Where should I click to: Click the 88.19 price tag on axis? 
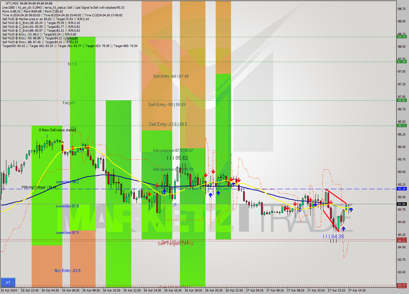[x=402, y=36]
